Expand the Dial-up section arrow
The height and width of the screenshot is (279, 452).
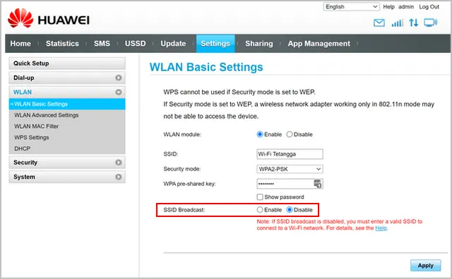click(x=119, y=77)
